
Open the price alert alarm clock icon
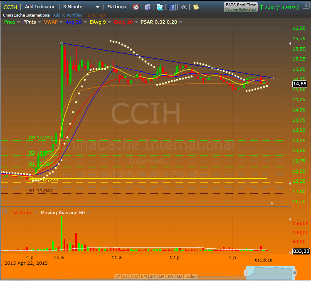[x=136, y=7]
